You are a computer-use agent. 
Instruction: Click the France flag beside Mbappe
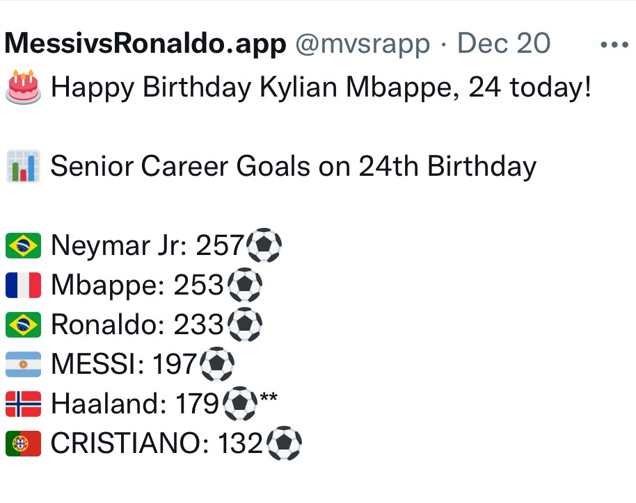(x=23, y=285)
